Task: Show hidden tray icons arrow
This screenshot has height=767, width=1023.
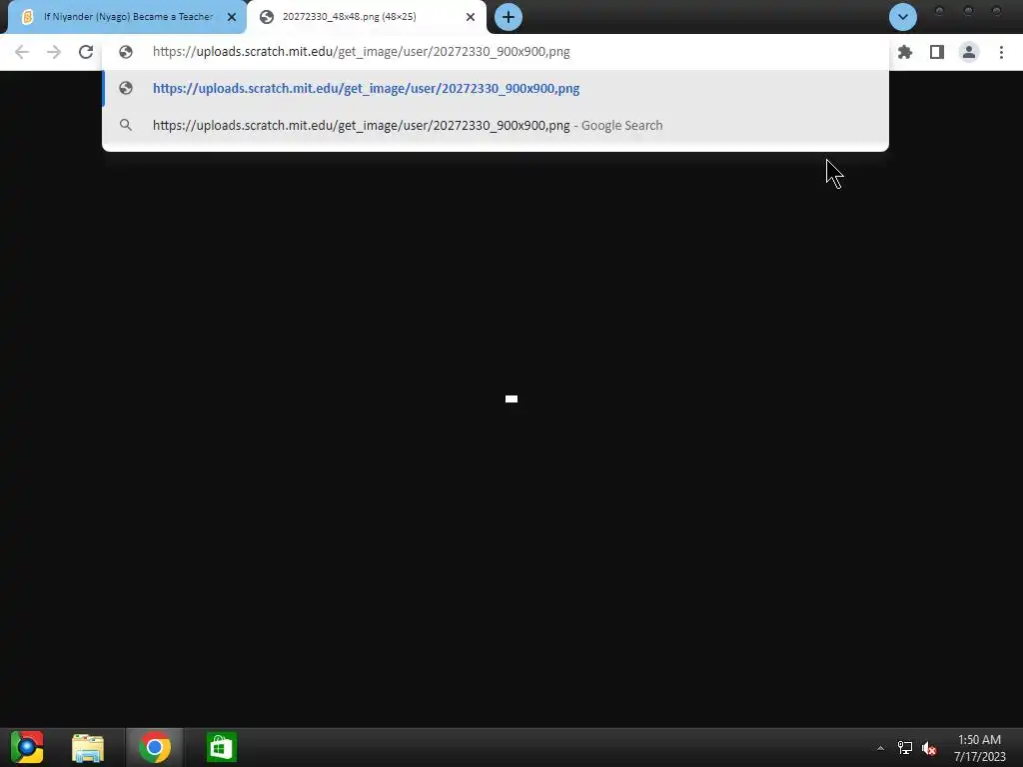Action: point(880,748)
